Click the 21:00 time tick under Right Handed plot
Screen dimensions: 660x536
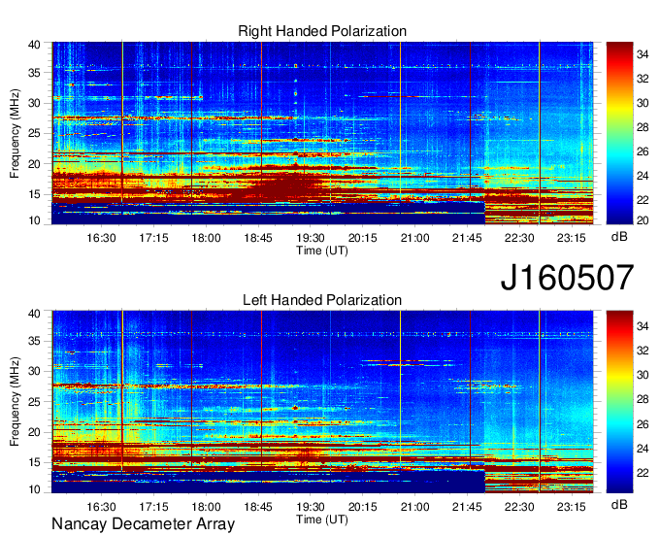(414, 238)
